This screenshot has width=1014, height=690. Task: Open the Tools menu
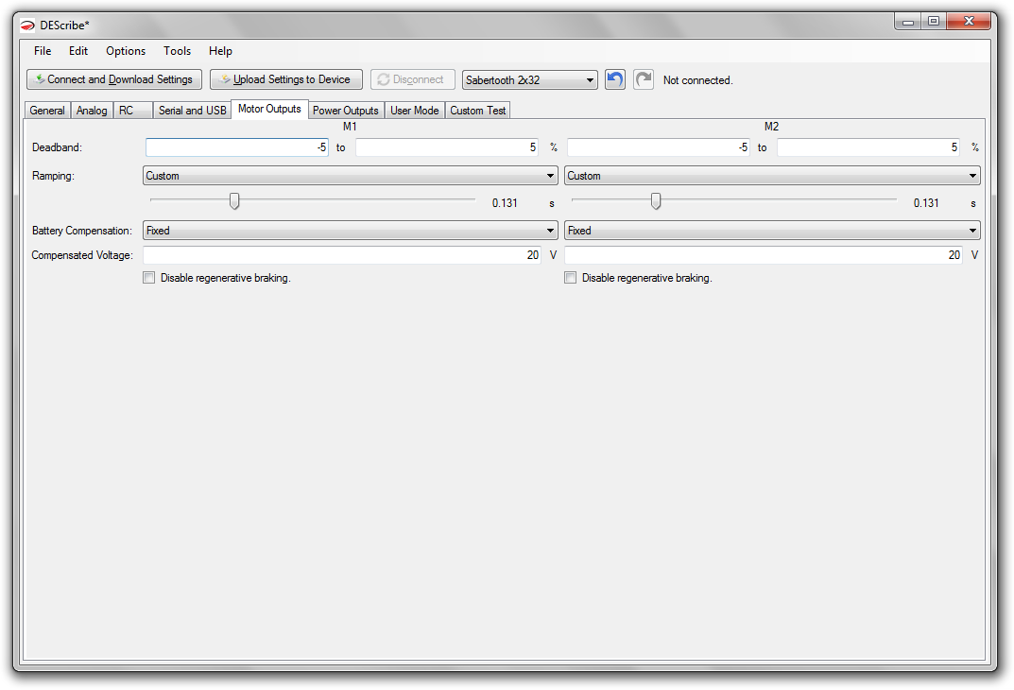pos(177,51)
